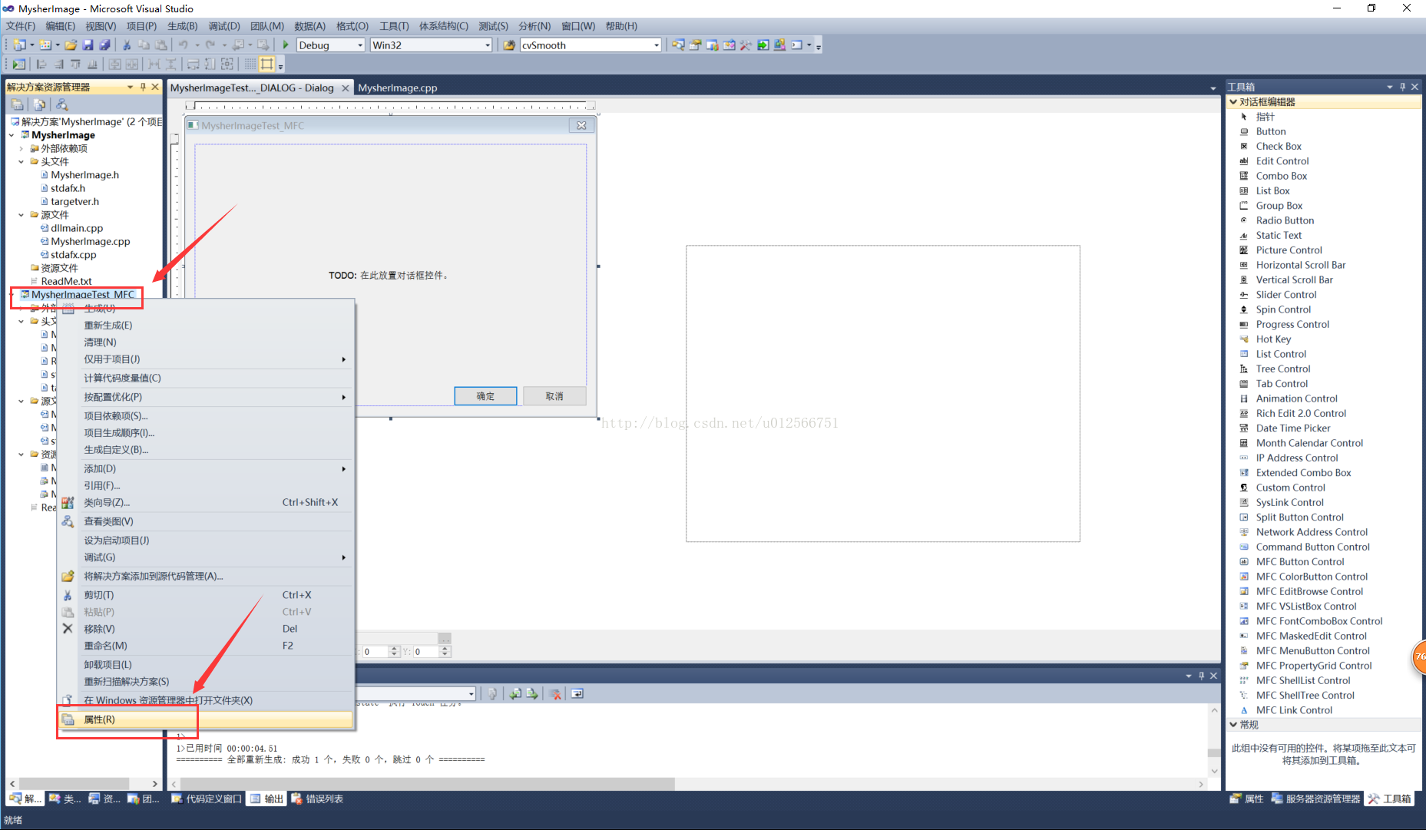The height and width of the screenshot is (830, 1426).
Task: Toggle auto-hide pin on Output panel
Action: [x=1201, y=676]
